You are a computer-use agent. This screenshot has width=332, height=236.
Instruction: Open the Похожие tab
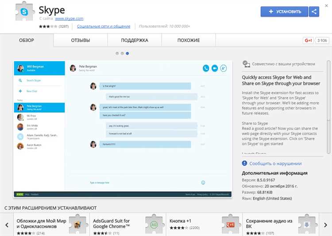pyautogui.click(x=188, y=40)
